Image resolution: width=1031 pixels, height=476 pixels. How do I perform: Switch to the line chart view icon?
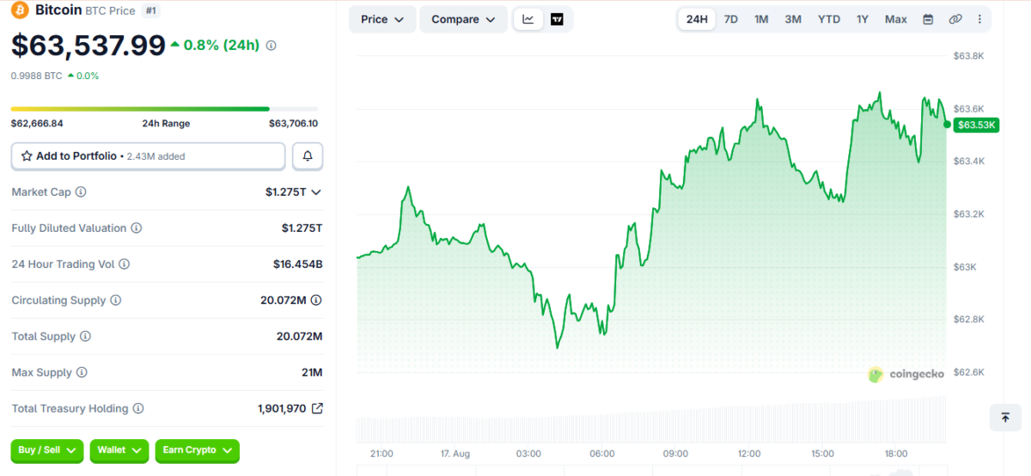(x=528, y=19)
